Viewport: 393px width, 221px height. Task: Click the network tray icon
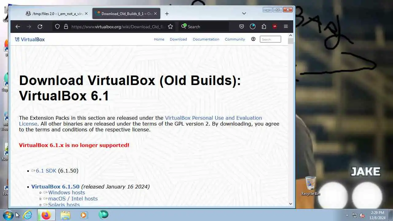pyautogui.click(x=355, y=215)
